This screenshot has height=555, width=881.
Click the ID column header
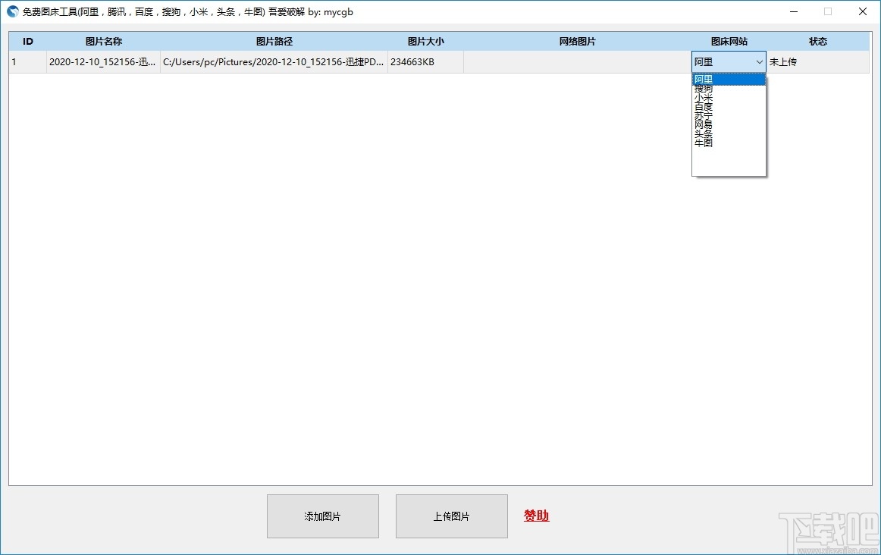tap(27, 41)
